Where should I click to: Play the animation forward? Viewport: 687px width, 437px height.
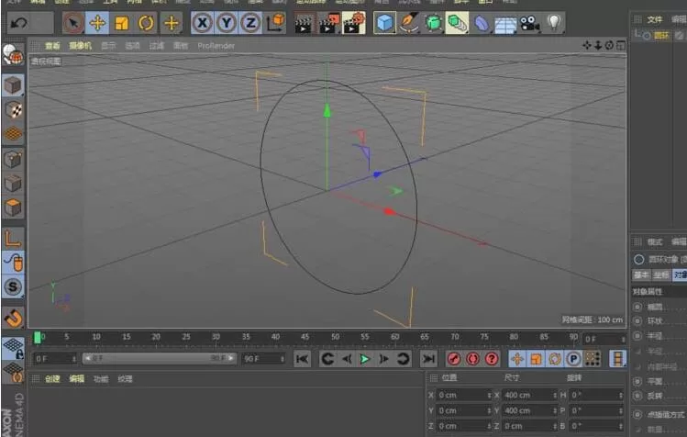[364, 359]
